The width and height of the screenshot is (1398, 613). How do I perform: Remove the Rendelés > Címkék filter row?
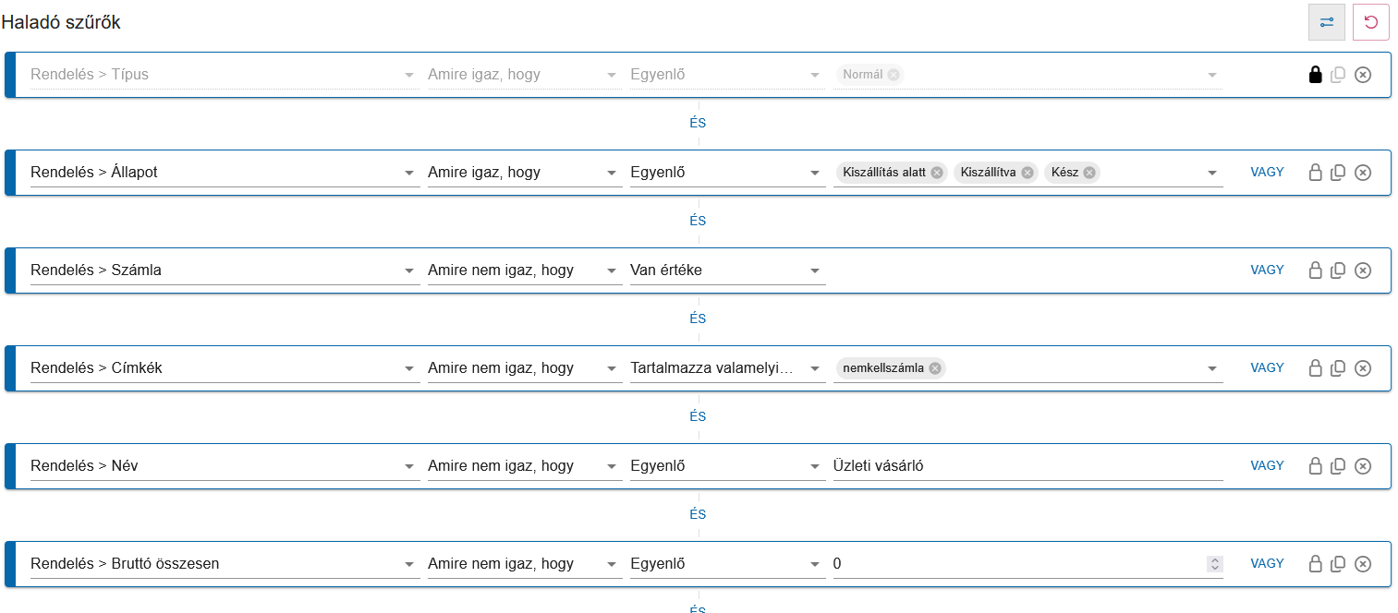[1362, 368]
